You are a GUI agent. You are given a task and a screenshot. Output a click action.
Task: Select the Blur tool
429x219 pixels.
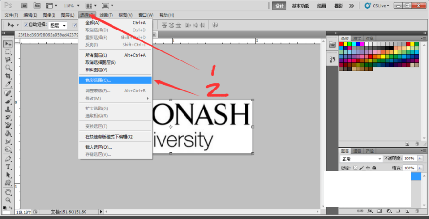coord(8,141)
